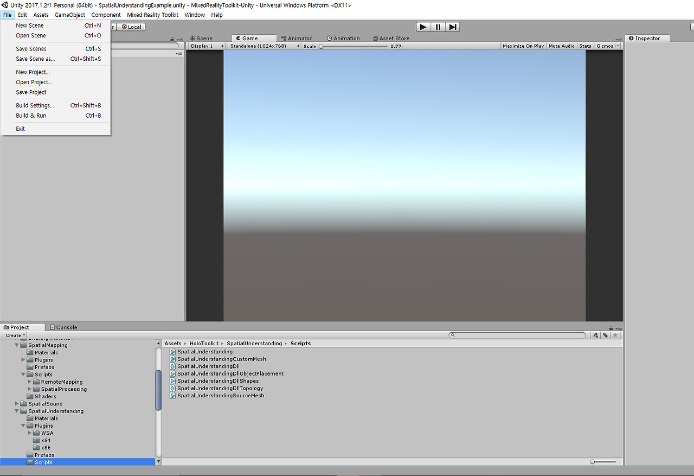
Task: Click the Save search star icon
Action: coord(615,335)
